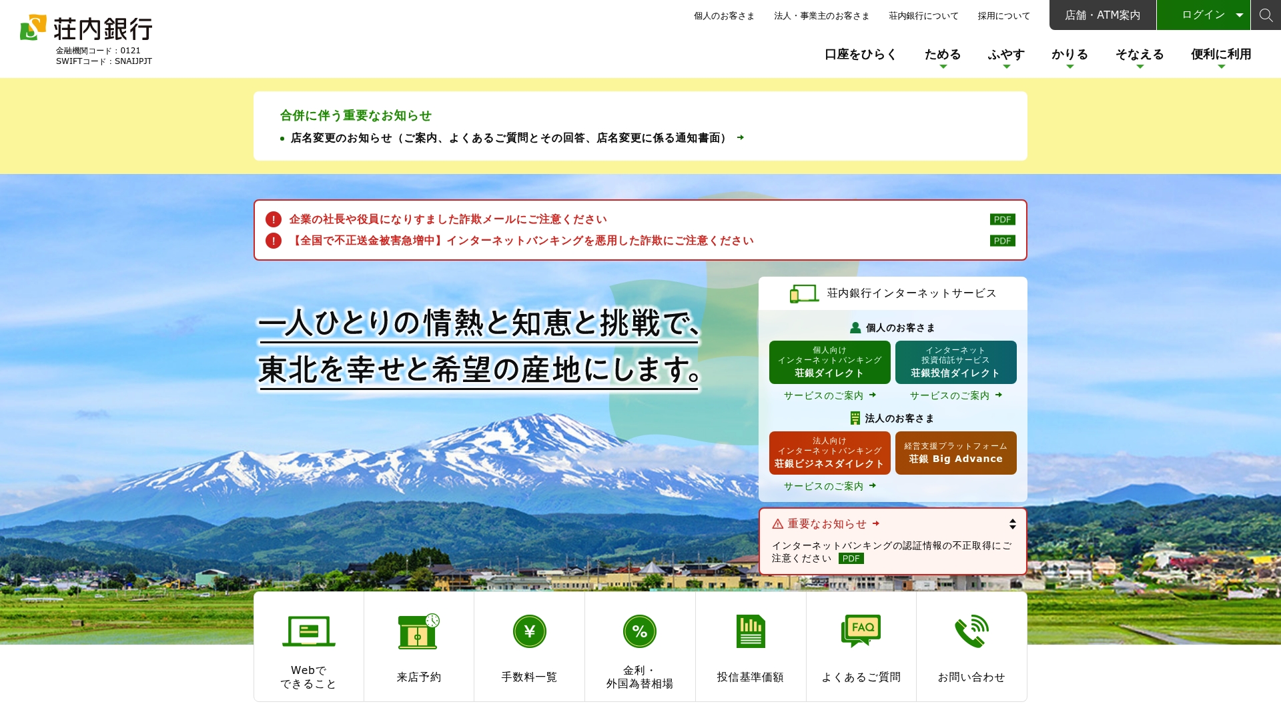Click the Shonai Bank logo
Viewport: 1281px width, 720px height.
87,29
